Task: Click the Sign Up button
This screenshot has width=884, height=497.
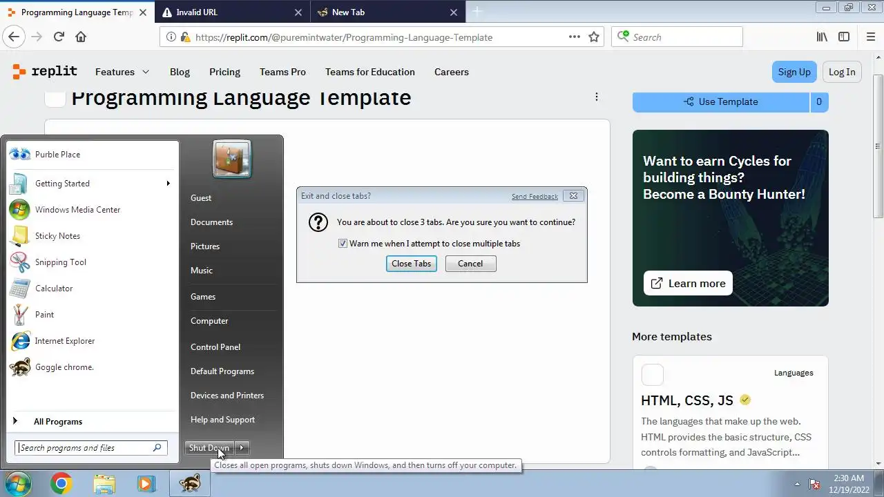Action: (x=794, y=72)
